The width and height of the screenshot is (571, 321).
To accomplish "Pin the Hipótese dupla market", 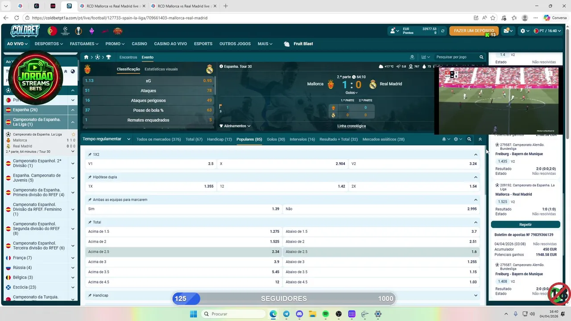I will click(90, 177).
